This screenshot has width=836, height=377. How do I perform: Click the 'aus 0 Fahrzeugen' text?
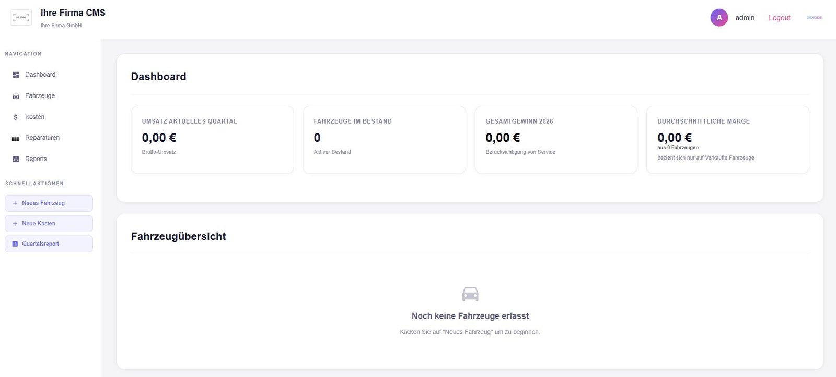point(678,148)
